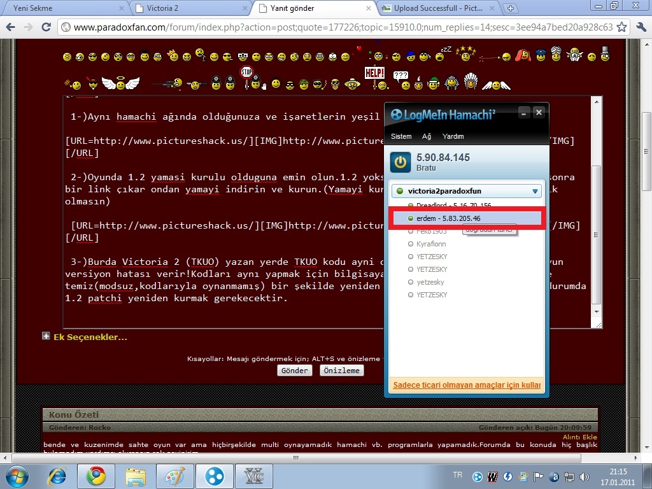This screenshot has width=652, height=489.
Task: Open the non-commercial use link in Hamachi
Action: pyautogui.click(x=467, y=385)
